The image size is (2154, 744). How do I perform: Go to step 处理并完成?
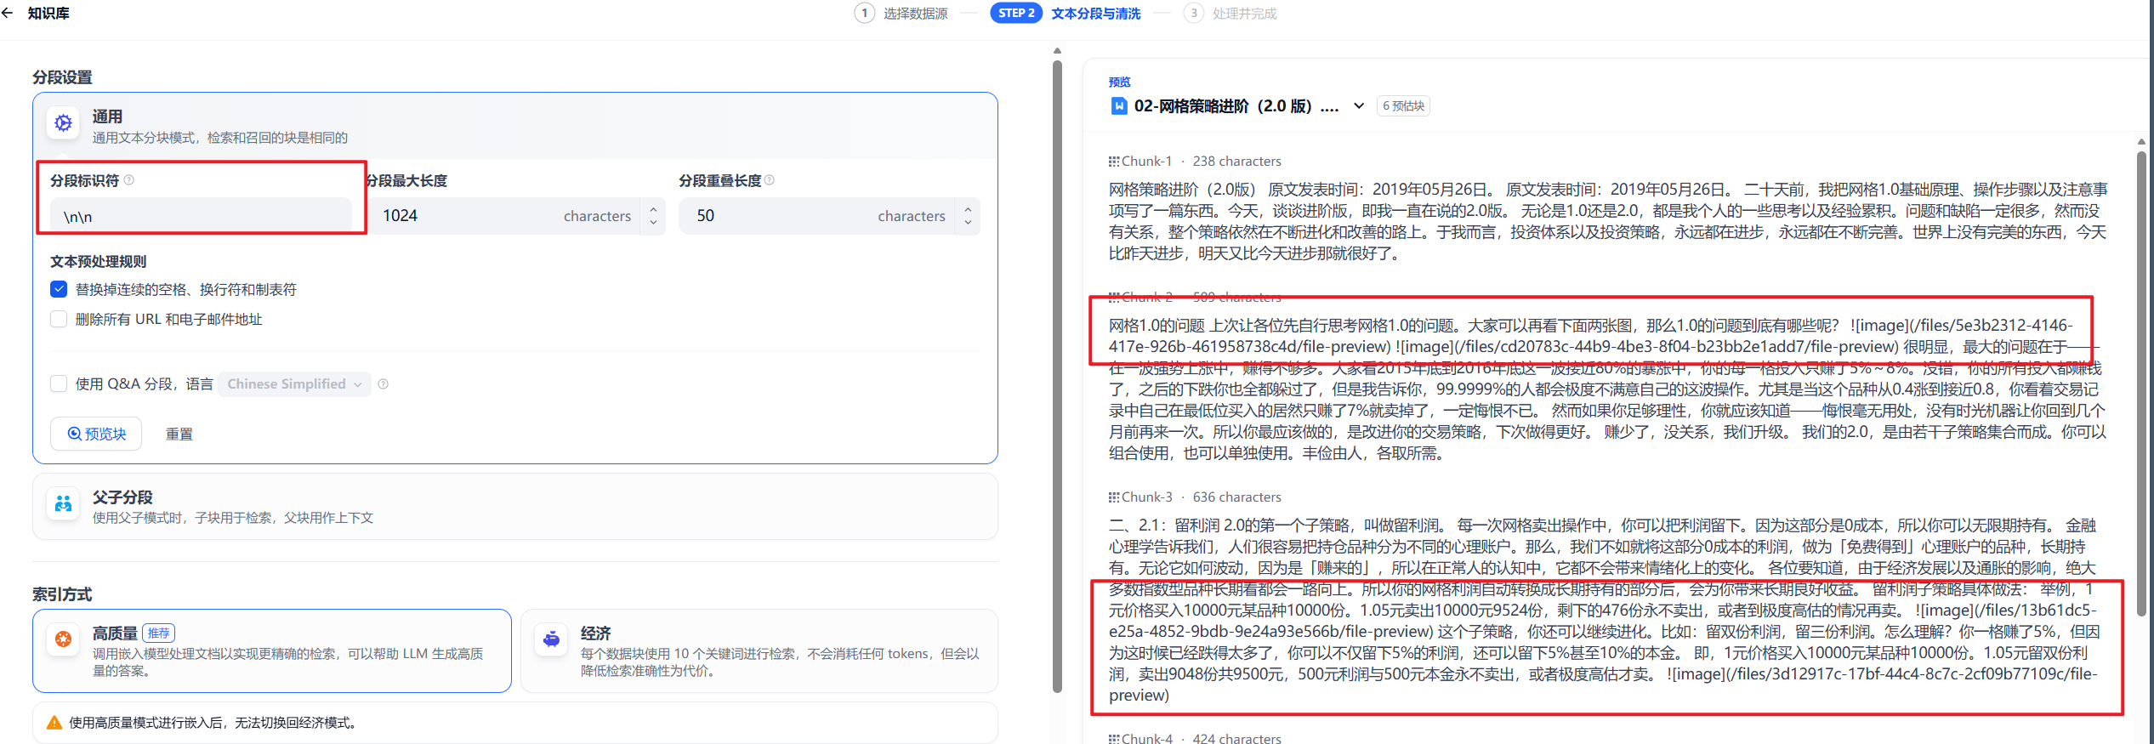1230,13
